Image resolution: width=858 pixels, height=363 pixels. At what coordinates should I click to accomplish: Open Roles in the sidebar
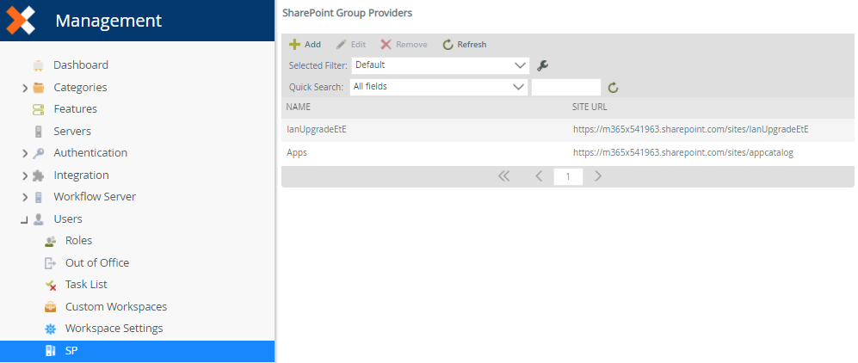pos(78,241)
